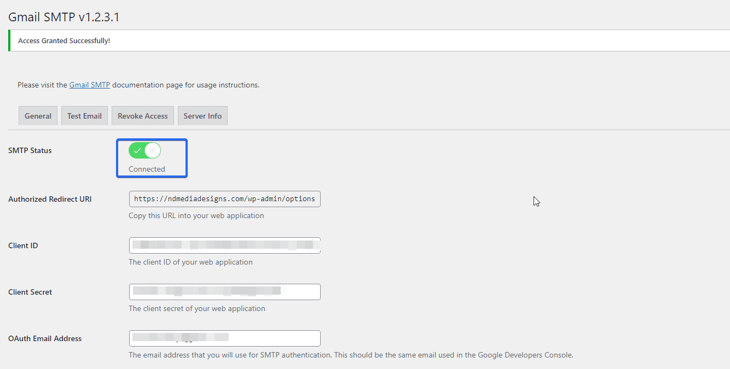Toggle the SMTP Status connected switch
Viewport: 730px width, 369px height.
pos(144,150)
